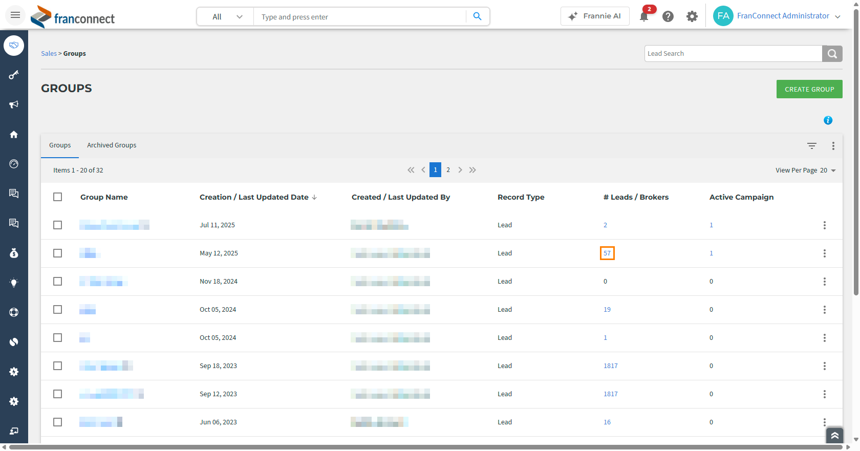Image resolution: width=860 pixels, height=451 pixels.
Task: Select the checkbox for the Nov 18, 2024 row
Action: [58, 282]
